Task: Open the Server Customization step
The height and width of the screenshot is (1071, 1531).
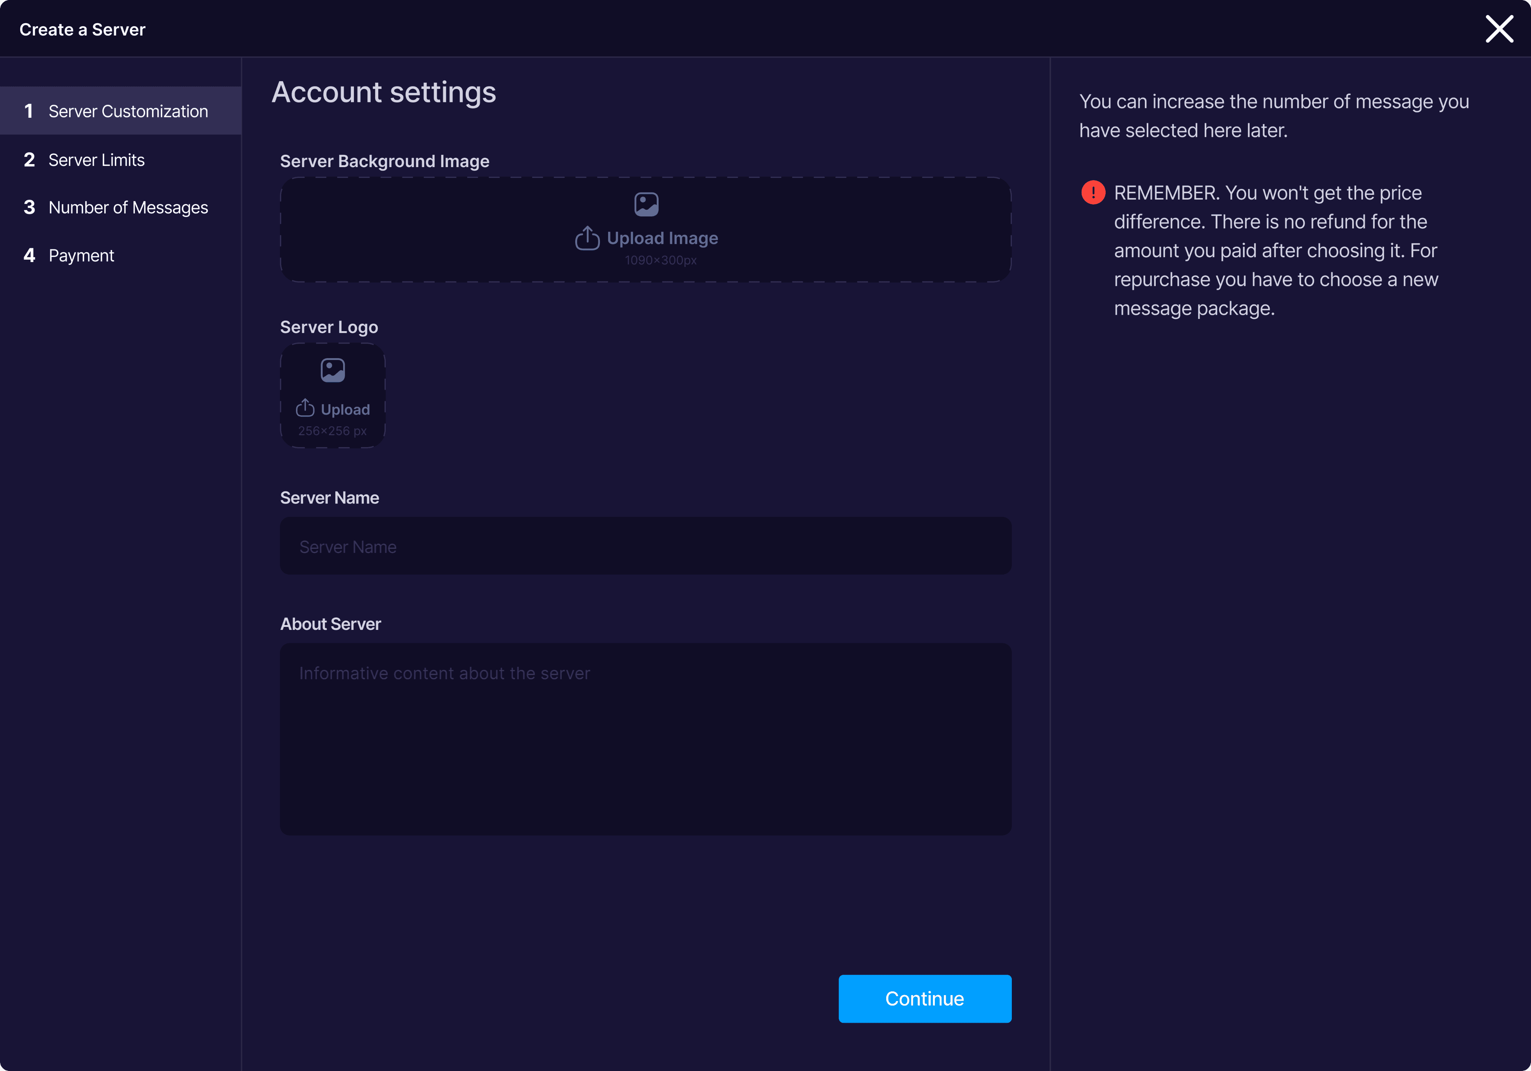Action: [127, 111]
